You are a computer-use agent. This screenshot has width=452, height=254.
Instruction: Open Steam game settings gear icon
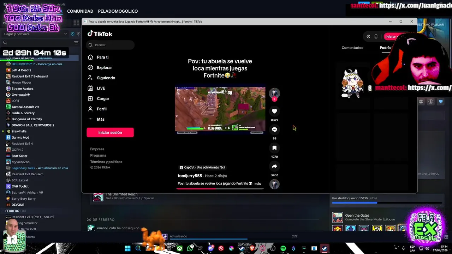coord(421,102)
